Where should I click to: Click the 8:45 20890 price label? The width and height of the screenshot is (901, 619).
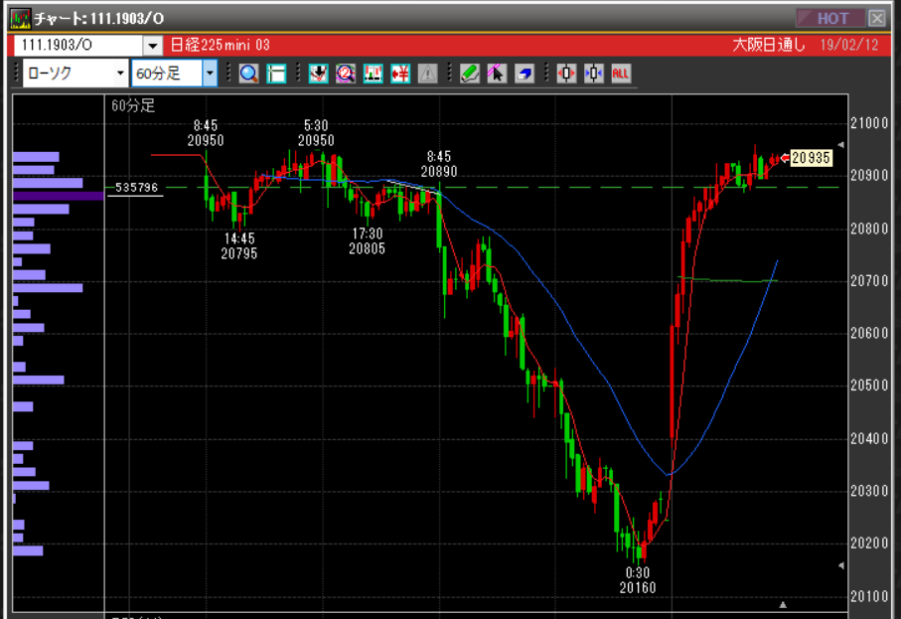coord(439,164)
